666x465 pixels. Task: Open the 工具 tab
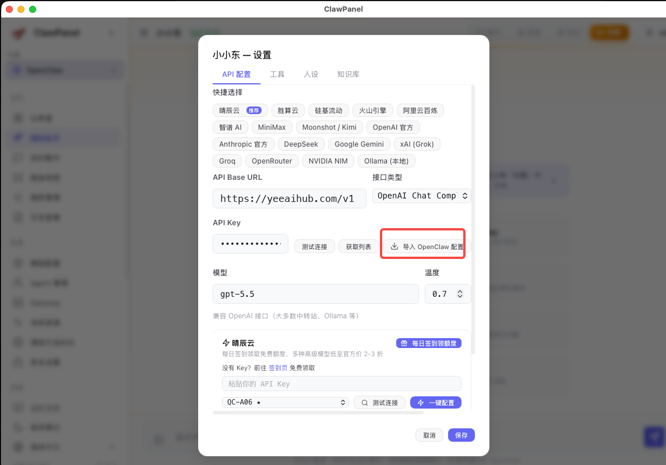(x=277, y=74)
